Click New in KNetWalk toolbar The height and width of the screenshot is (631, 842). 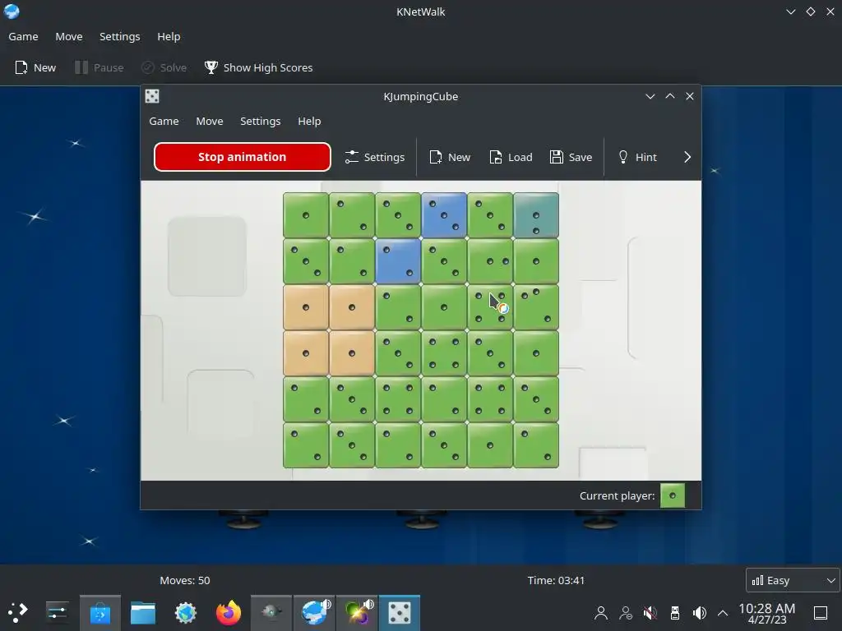35,67
